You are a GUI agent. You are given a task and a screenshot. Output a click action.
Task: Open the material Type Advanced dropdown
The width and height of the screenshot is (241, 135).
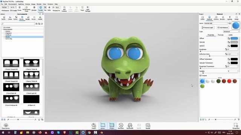[x=231, y=31]
